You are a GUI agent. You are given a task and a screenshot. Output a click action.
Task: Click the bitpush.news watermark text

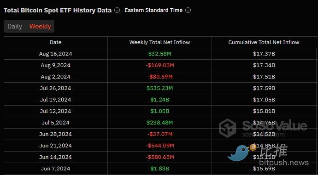pos(284,163)
